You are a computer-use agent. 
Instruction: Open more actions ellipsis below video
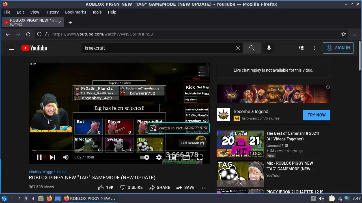click(204, 187)
